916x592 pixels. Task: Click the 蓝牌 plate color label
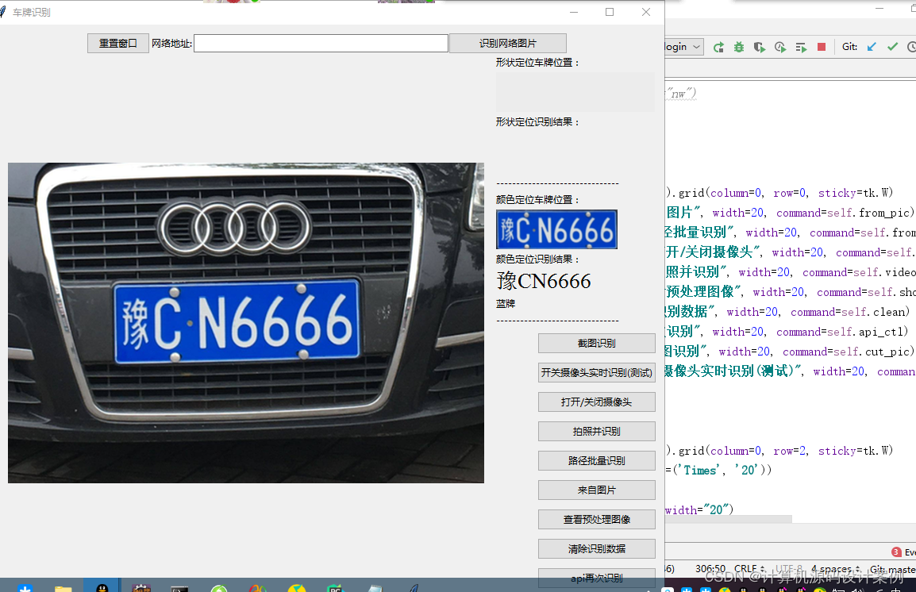[x=506, y=304]
